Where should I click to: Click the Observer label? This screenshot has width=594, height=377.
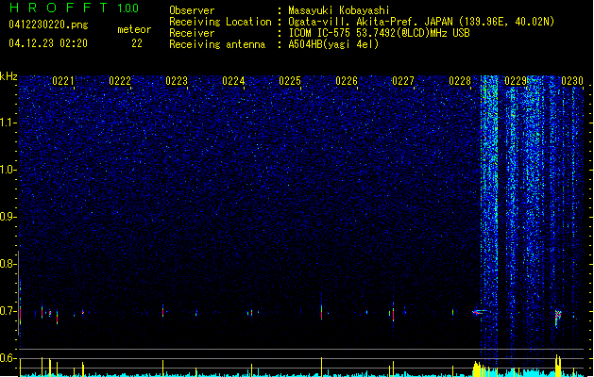coord(192,10)
